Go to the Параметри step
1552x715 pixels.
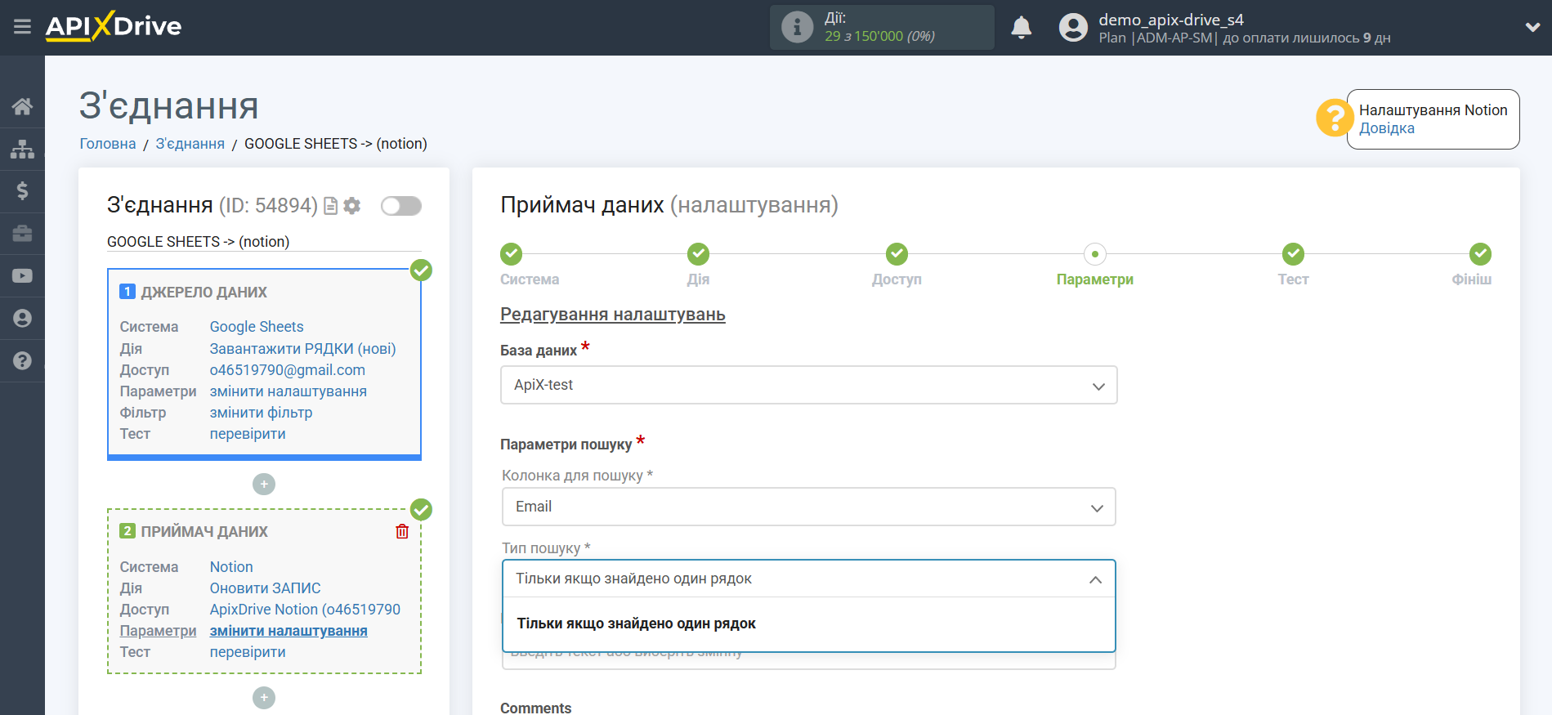pos(1095,254)
